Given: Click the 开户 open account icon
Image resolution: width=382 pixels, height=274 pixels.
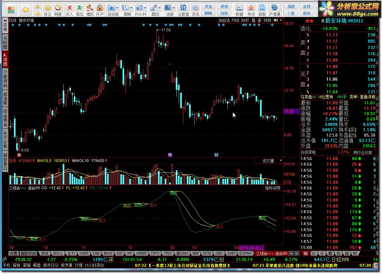Looking at the screenshot, I should 100,10.
